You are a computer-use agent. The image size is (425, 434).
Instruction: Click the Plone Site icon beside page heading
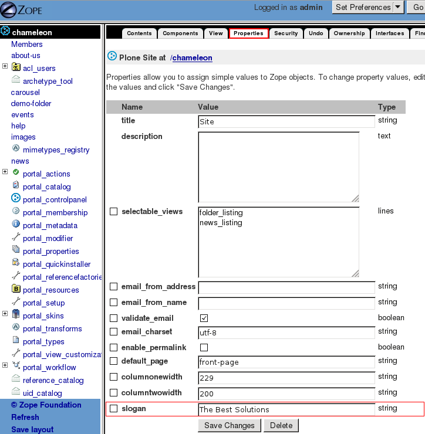point(112,56)
